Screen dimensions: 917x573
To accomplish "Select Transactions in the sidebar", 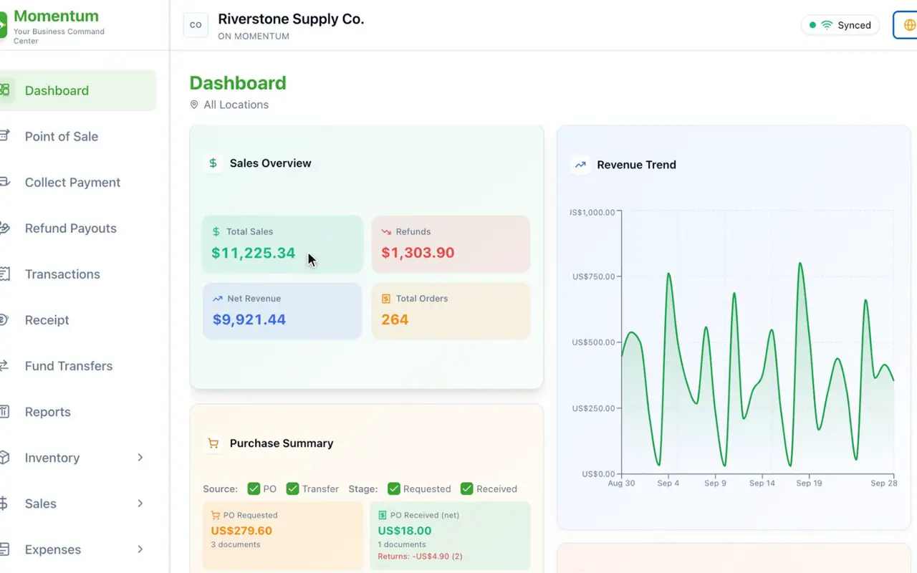I will coord(77,274).
